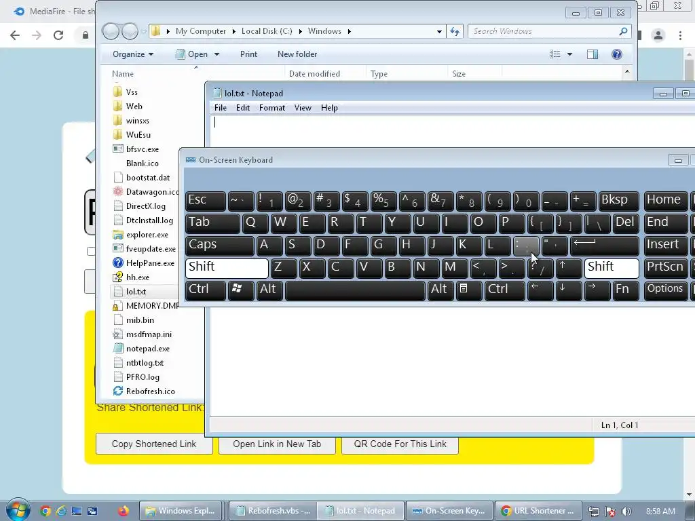Click New folder in Explorer toolbar
The width and height of the screenshot is (695, 521).
297,54
